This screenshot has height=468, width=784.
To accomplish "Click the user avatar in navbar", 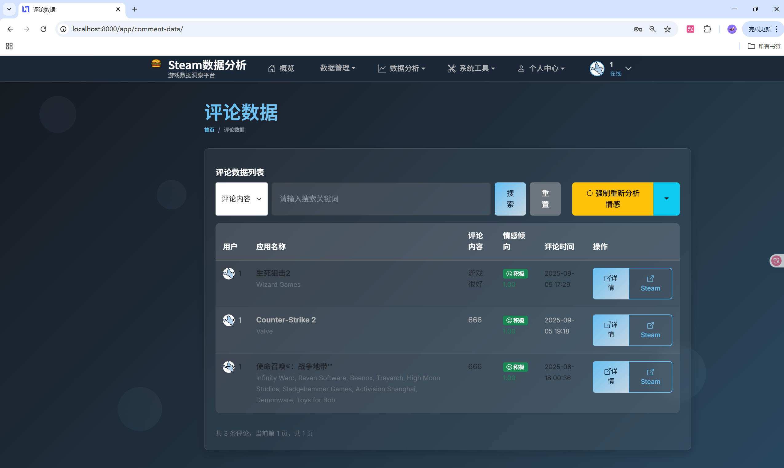I will click(597, 68).
